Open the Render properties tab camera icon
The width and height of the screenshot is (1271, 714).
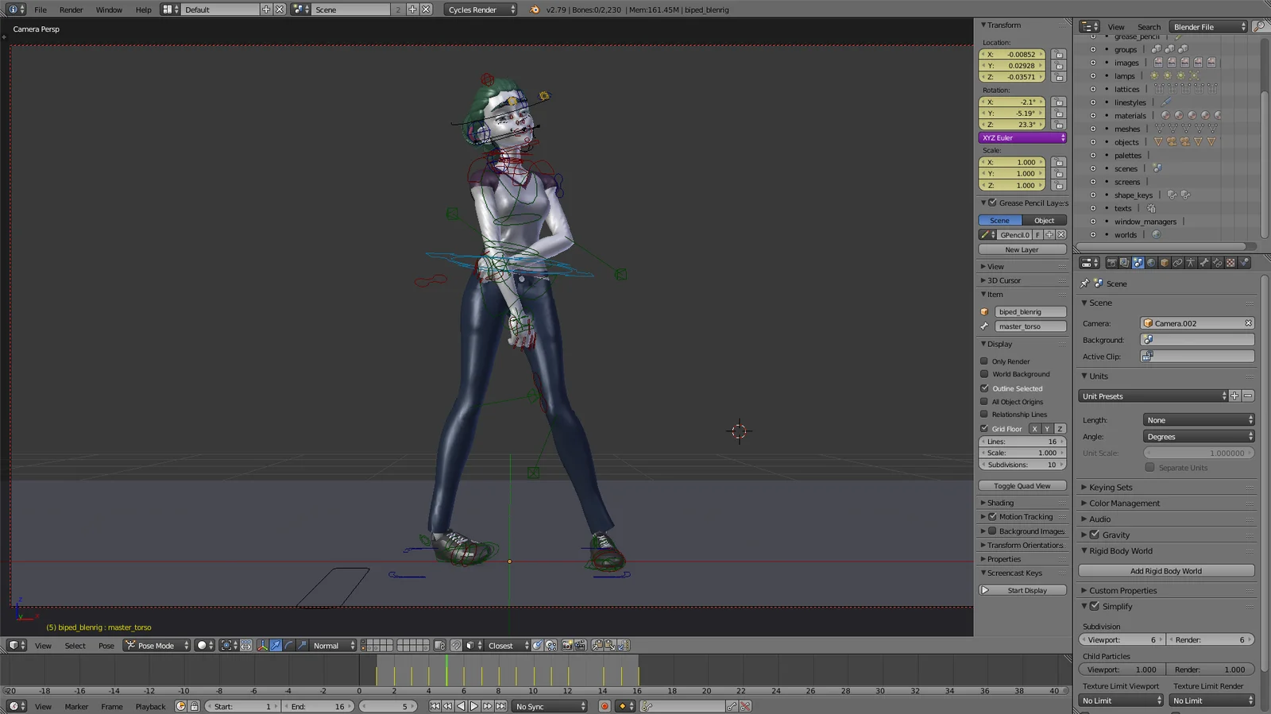1112,263
